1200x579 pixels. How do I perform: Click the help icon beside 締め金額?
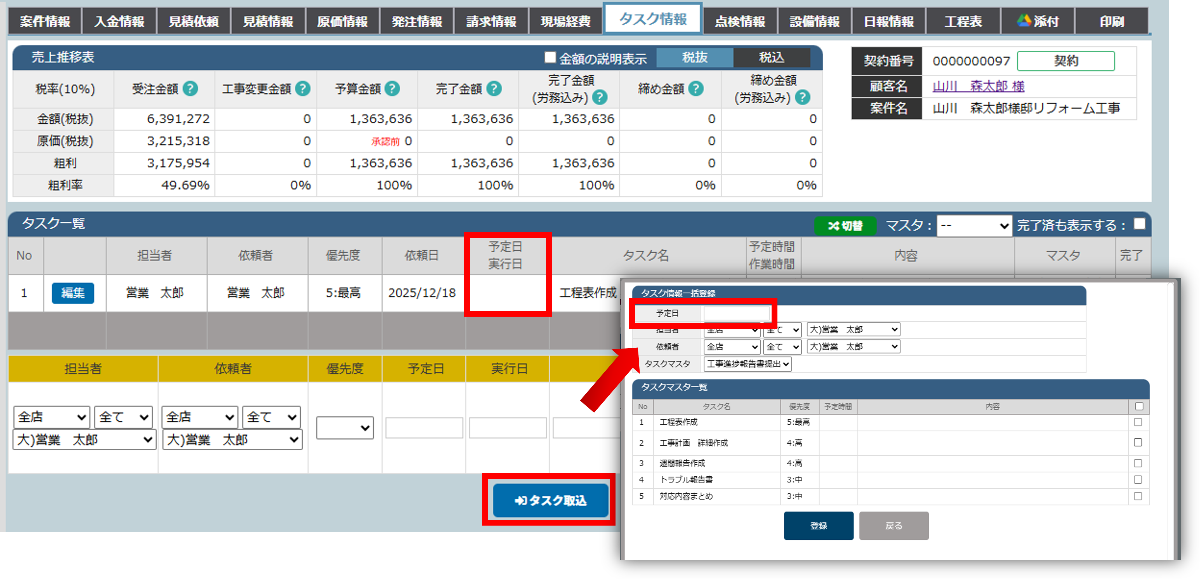[696, 88]
